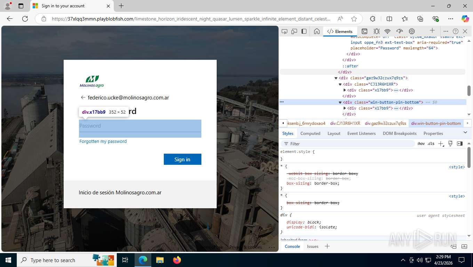Viewport: 473px width, 267px height.
Task: Open Edge Settings and more menu
Action: coord(451,19)
